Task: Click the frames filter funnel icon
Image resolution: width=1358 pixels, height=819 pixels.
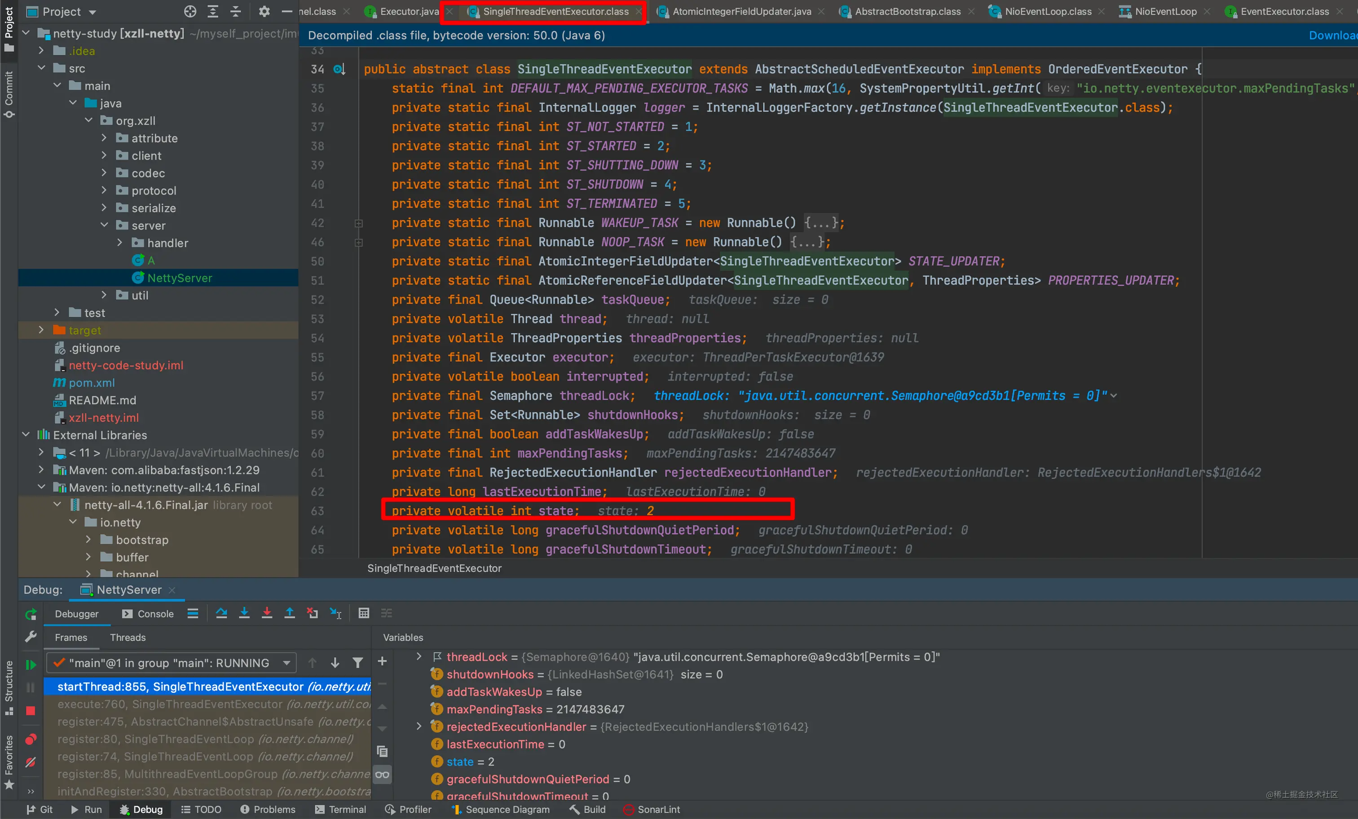Action: point(357,663)
